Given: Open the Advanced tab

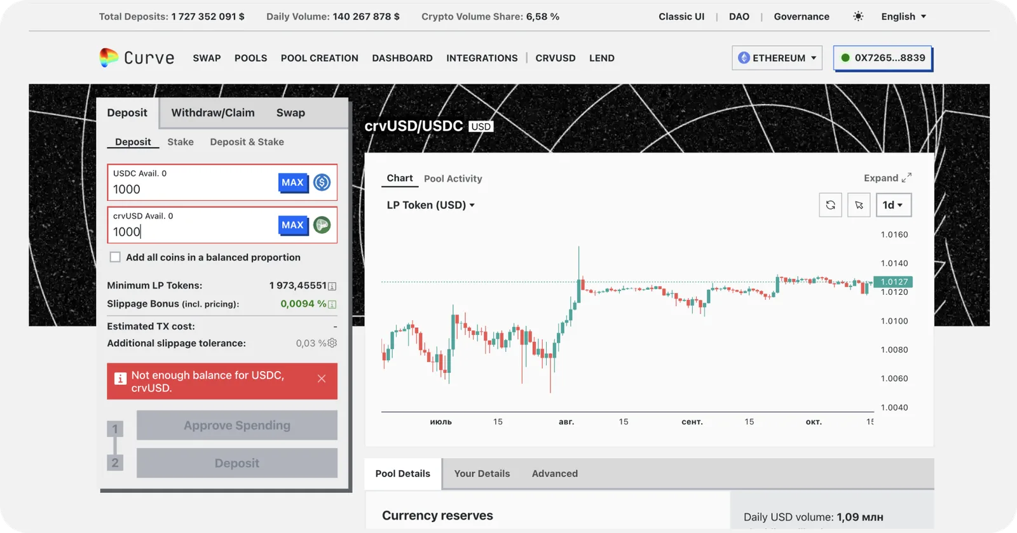Looking at the screenshot, I should [555, 473].
